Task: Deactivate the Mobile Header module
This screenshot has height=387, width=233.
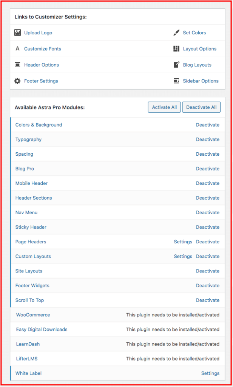Action: 208,183
